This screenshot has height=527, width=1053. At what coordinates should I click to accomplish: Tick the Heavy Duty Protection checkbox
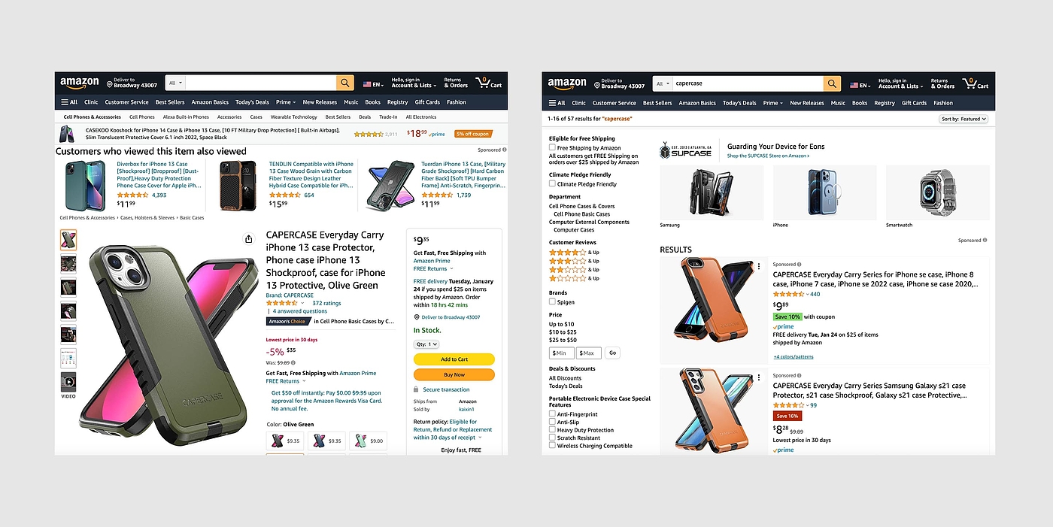[x=552, y=430]
